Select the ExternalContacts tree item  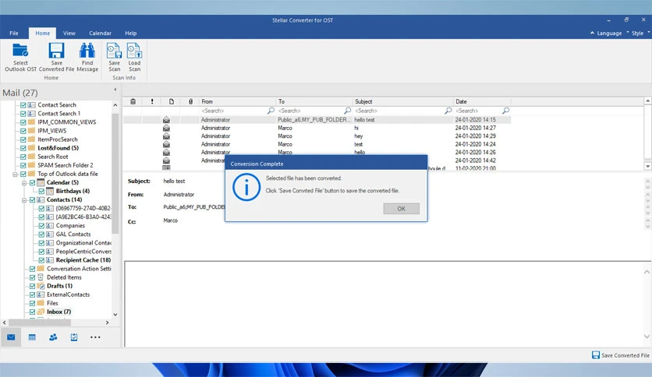pyautogui.click(x=68, y=294)
